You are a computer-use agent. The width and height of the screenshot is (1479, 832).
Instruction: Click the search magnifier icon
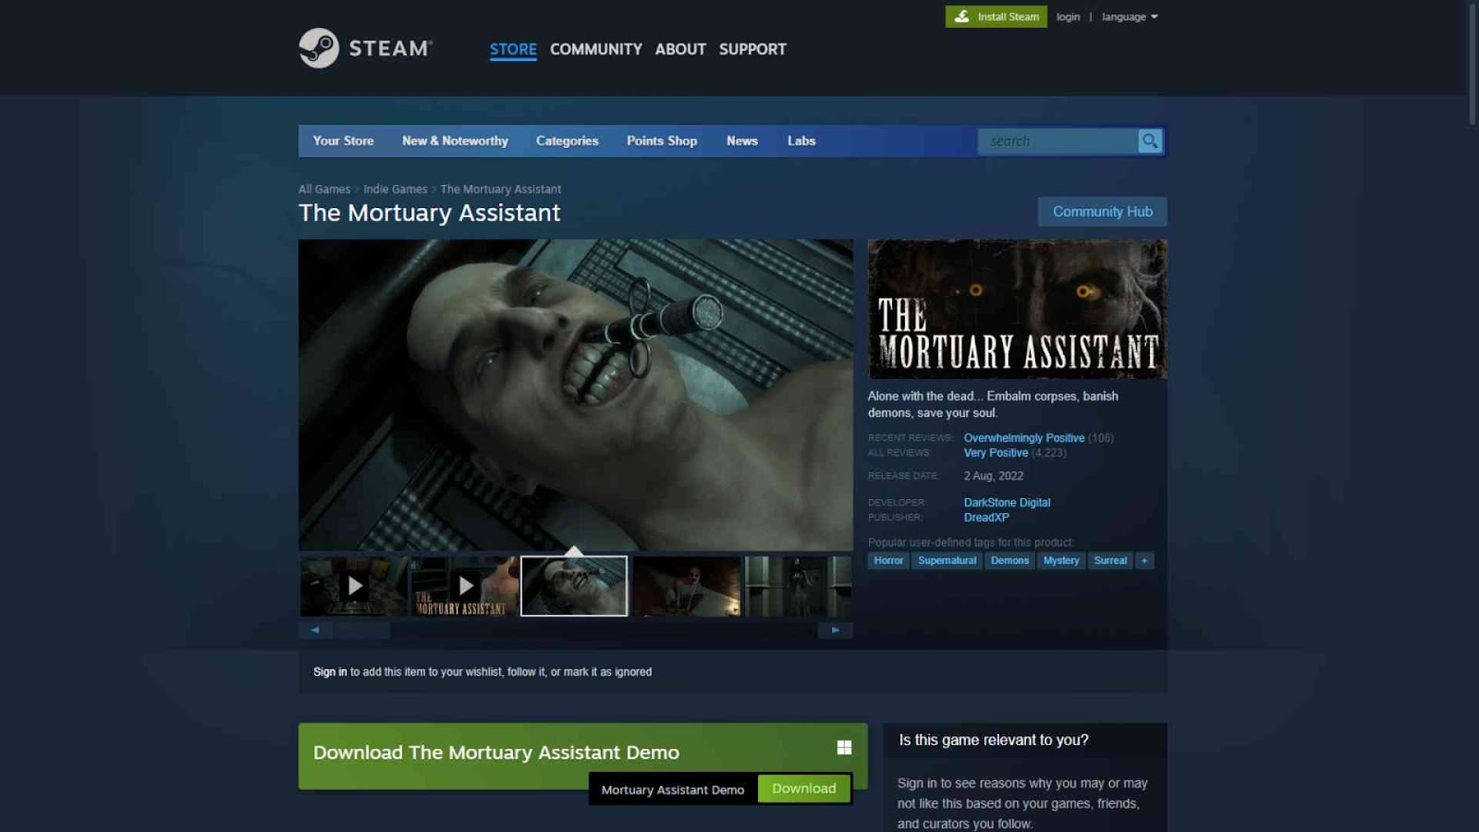[1150, 141]
